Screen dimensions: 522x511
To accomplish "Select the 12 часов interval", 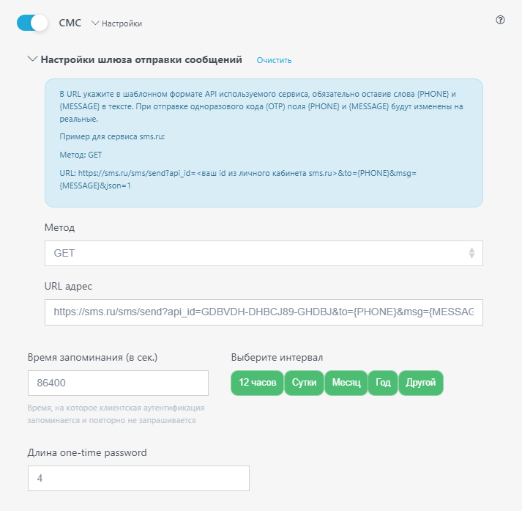I will click(257, 383).
